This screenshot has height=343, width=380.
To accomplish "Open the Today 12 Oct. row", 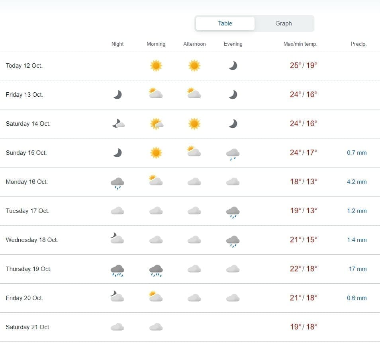I will [24, 66].
